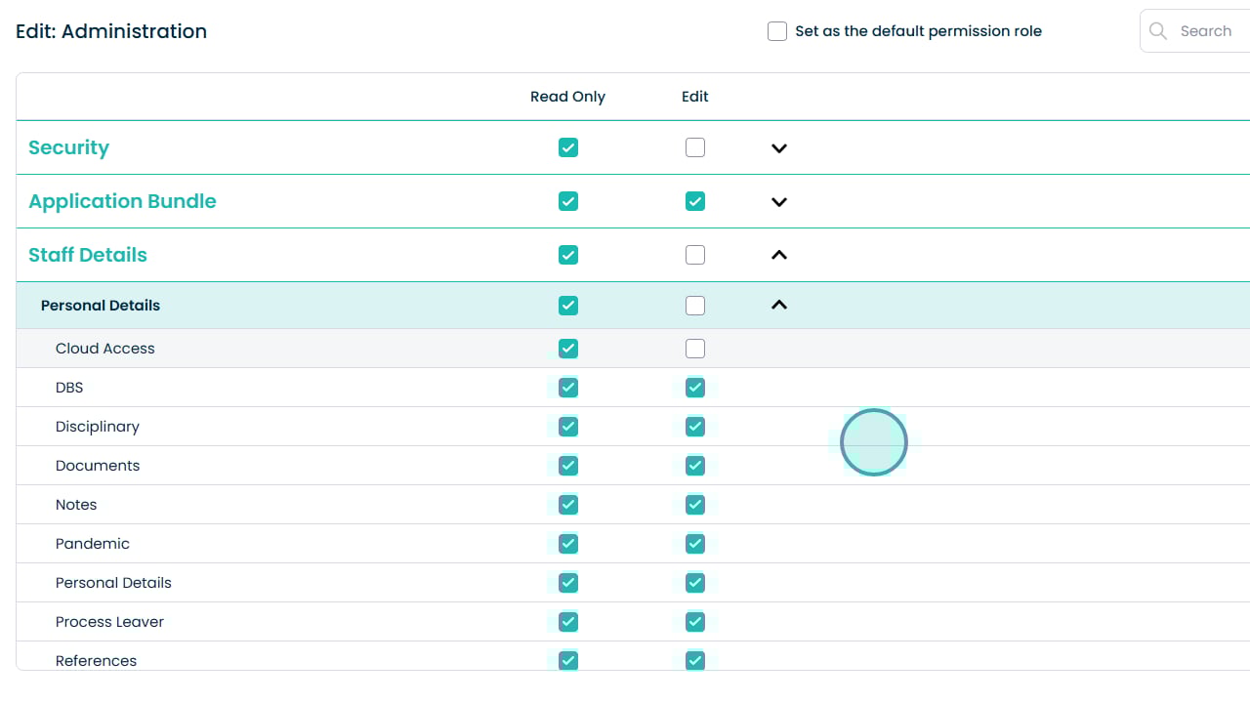Uncheck Read Only for Security

click(568, 147)
